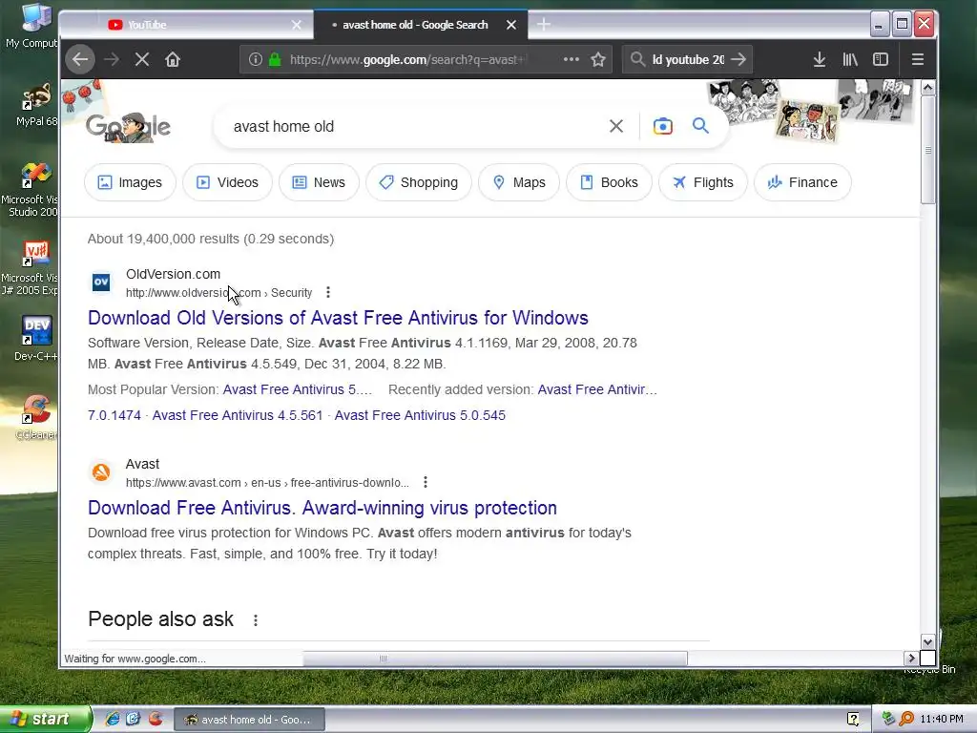
Task: Click the People also ask heading
Action: (x=160, y=618)
